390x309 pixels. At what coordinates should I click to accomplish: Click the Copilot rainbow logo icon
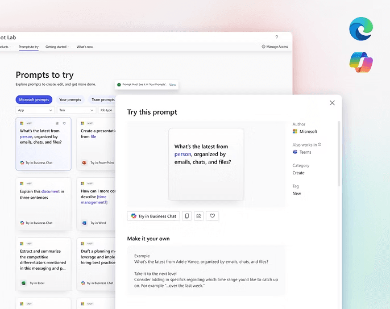(361, 62)
